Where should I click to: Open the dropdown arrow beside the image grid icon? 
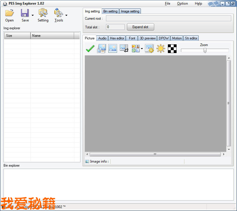[x=142, y=49]
